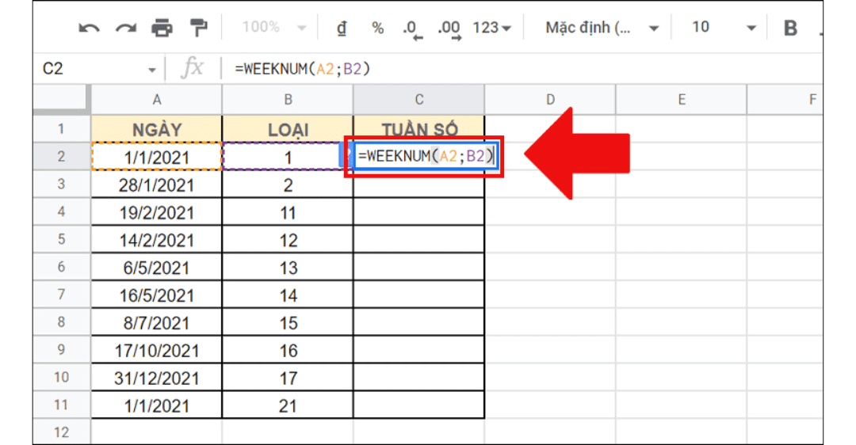Select column A header
The height and width of the screenshot is (445, 856).
(x=157, y=99)
